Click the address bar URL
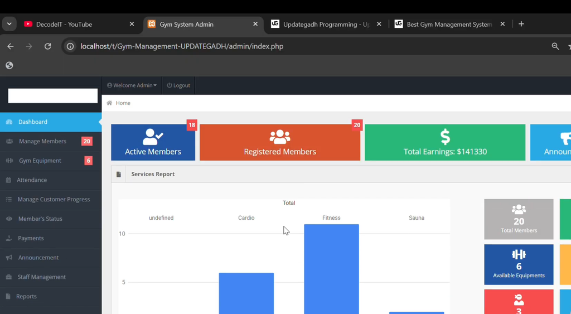 (x=182, y=46)
